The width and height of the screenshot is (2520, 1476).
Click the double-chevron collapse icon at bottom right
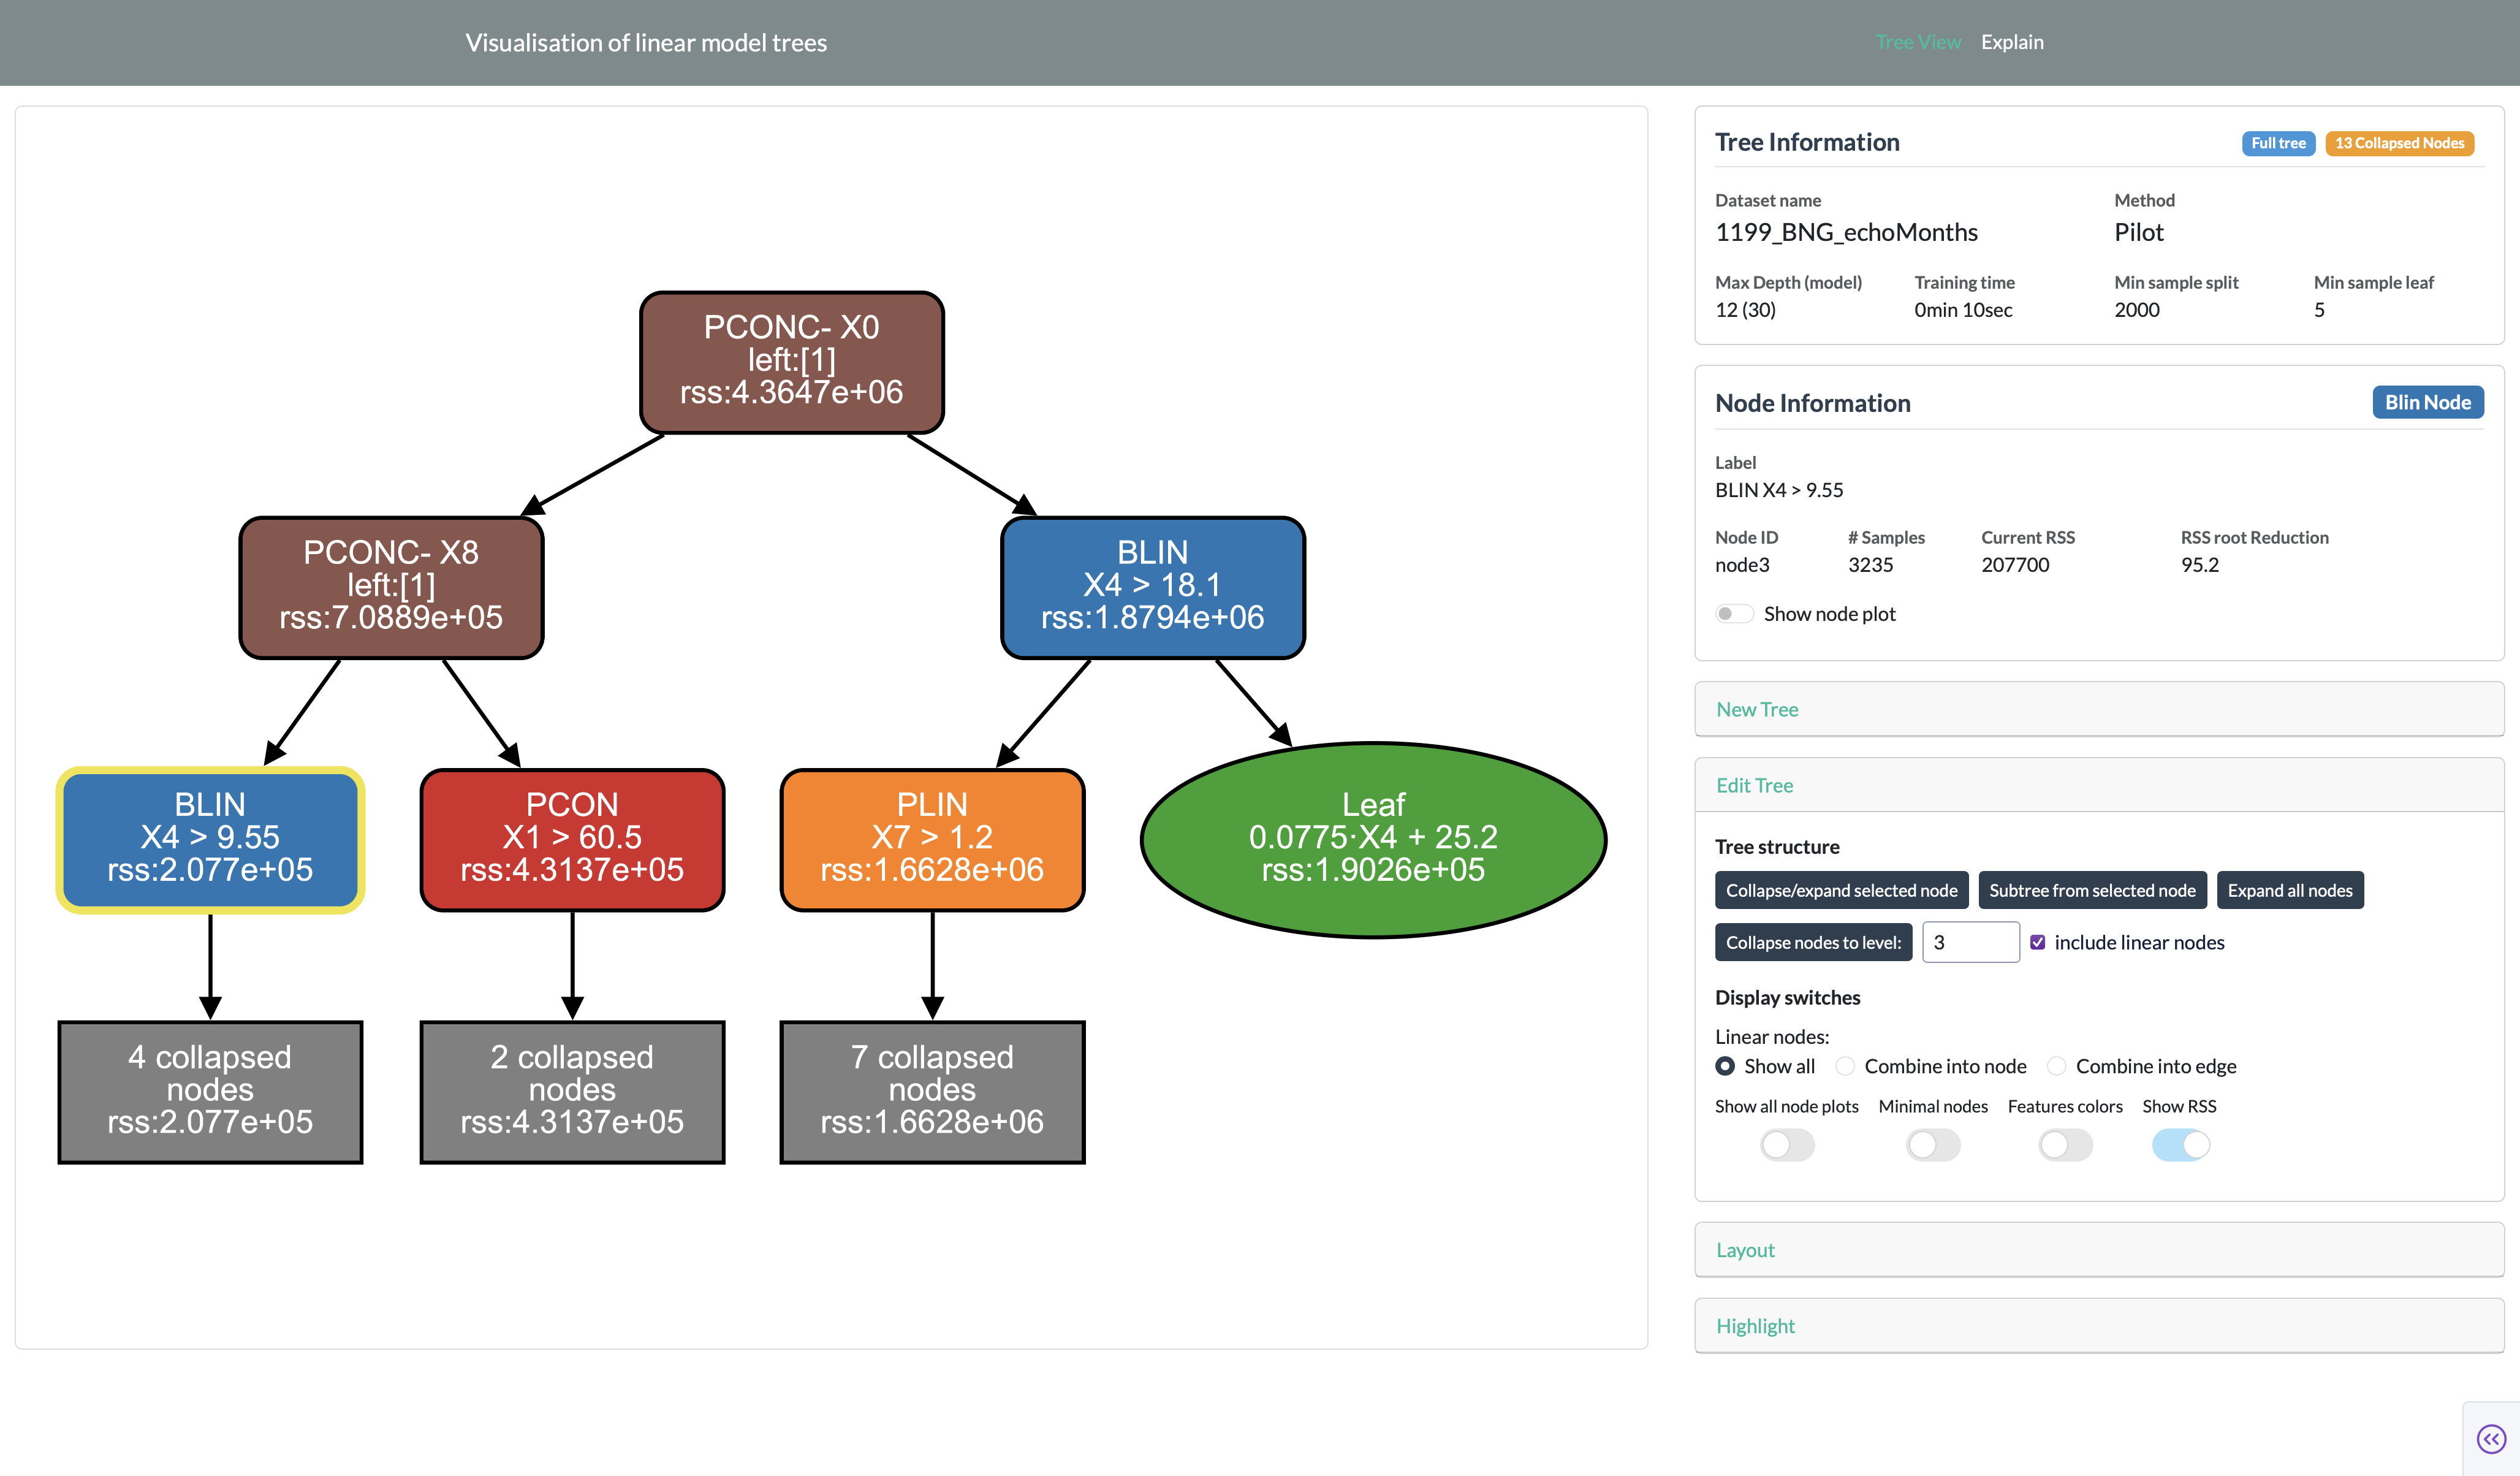point(2490,1439)
